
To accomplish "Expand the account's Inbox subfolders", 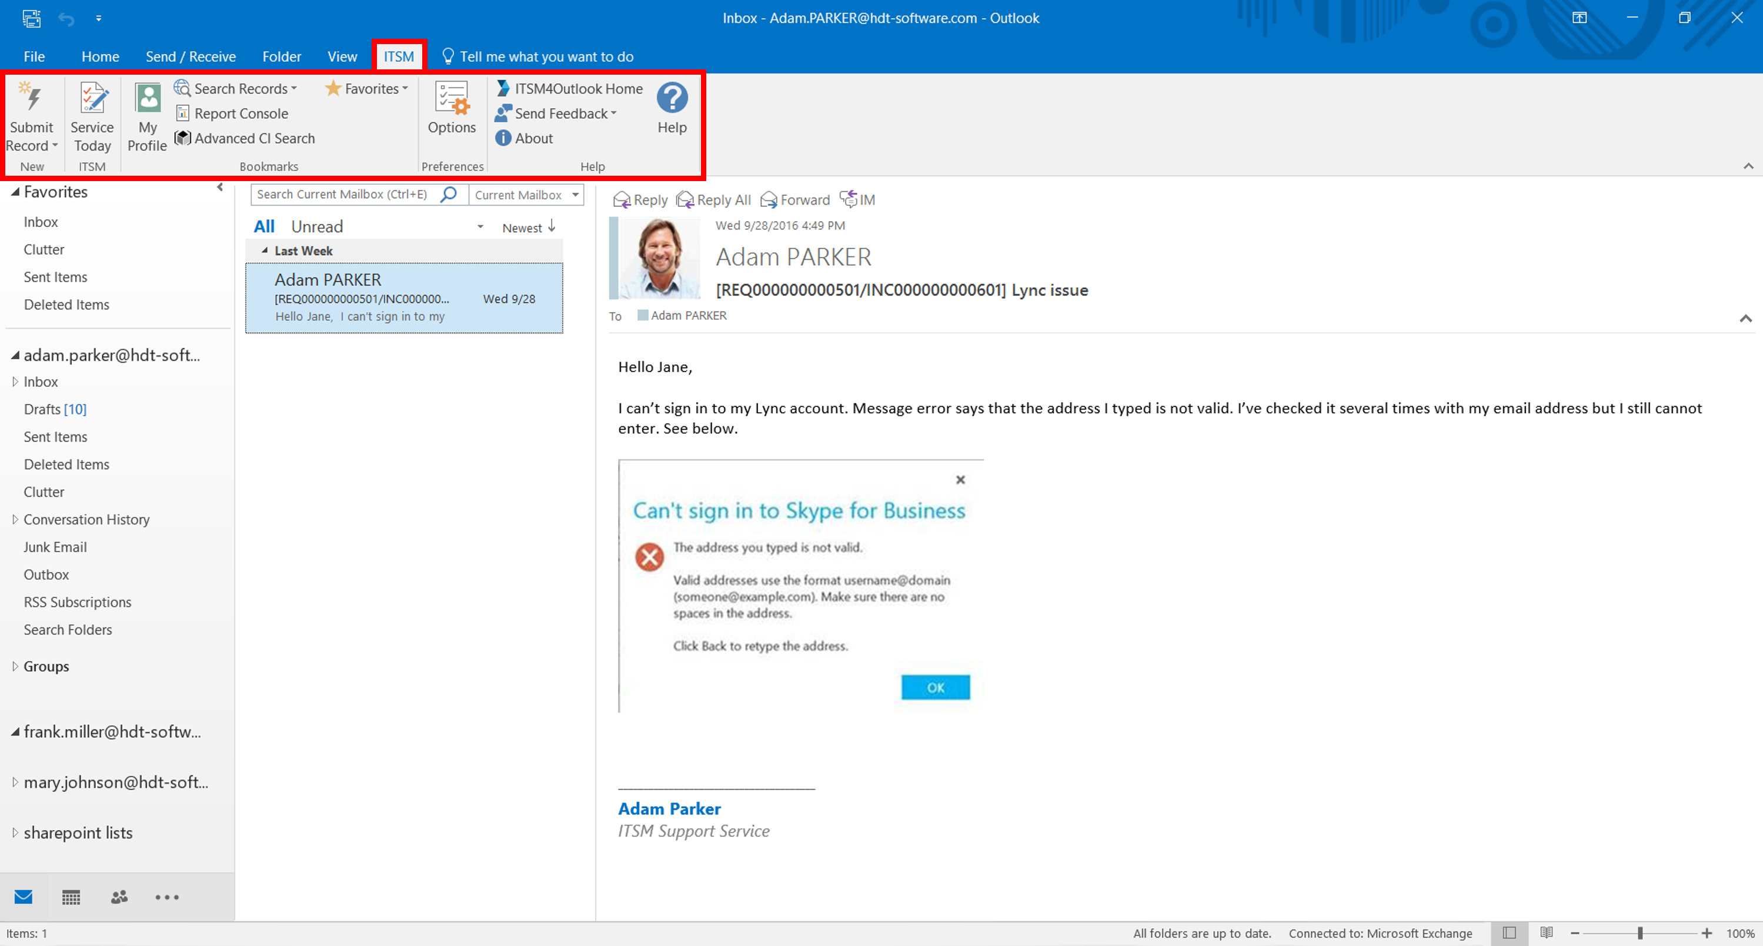I will point(14,382).
